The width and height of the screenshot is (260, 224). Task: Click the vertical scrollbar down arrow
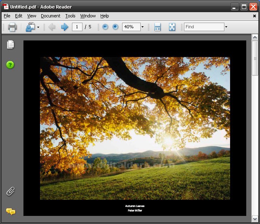coord(255,219)
